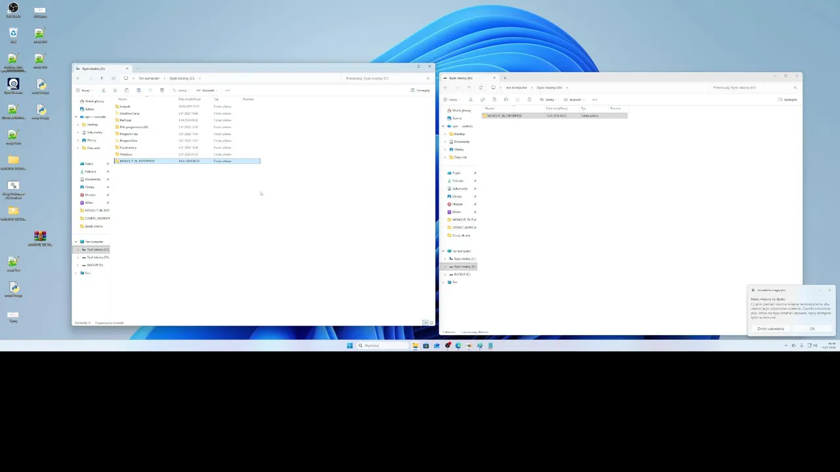The image size is (840, 472).
Task: Toggle Szczegóły pane in D: drive window
Action: point(788,100)
